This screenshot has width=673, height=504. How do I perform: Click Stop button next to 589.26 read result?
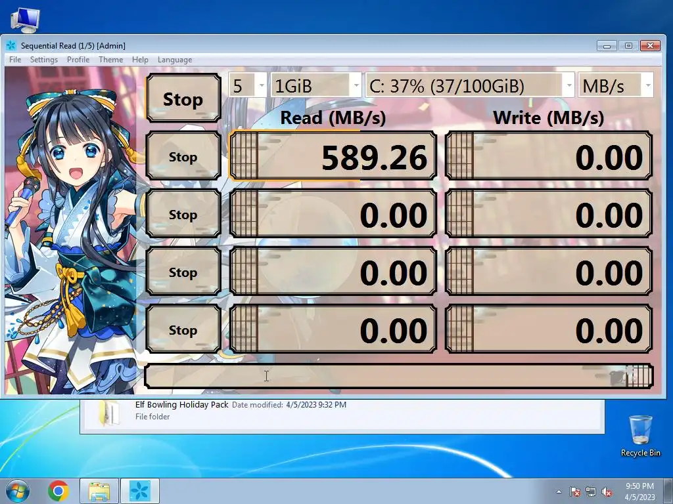point(183,156)
